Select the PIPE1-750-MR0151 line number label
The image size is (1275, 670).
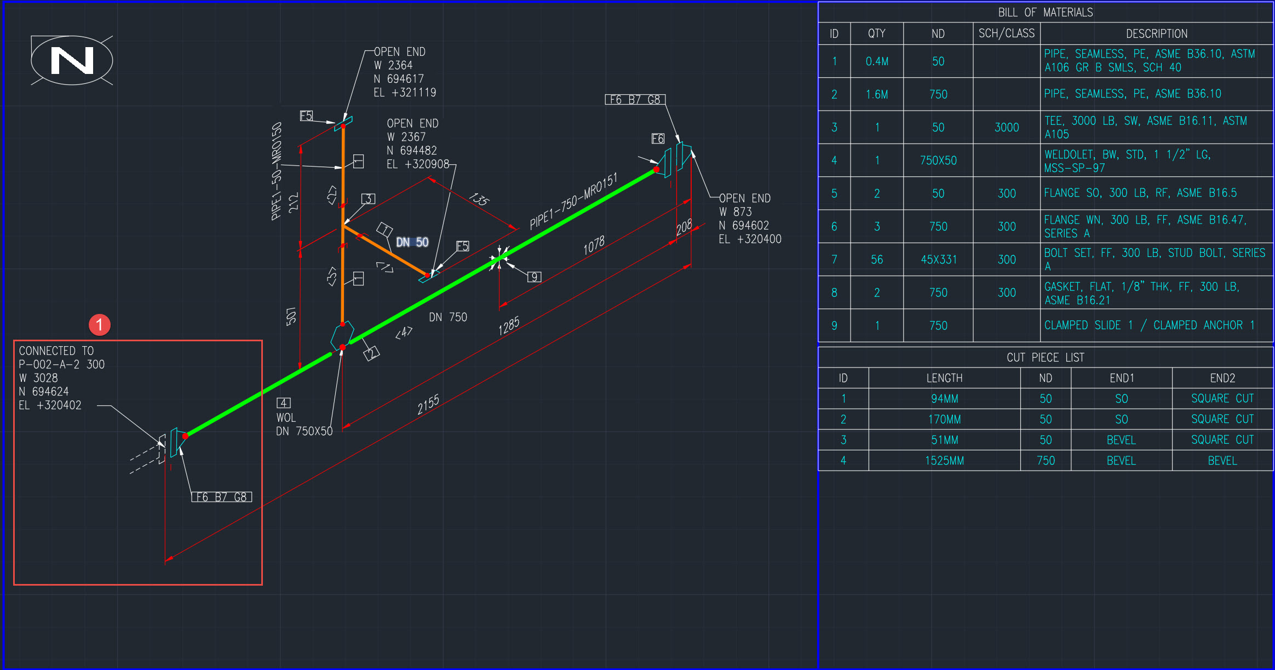click(x=573, y=201)
